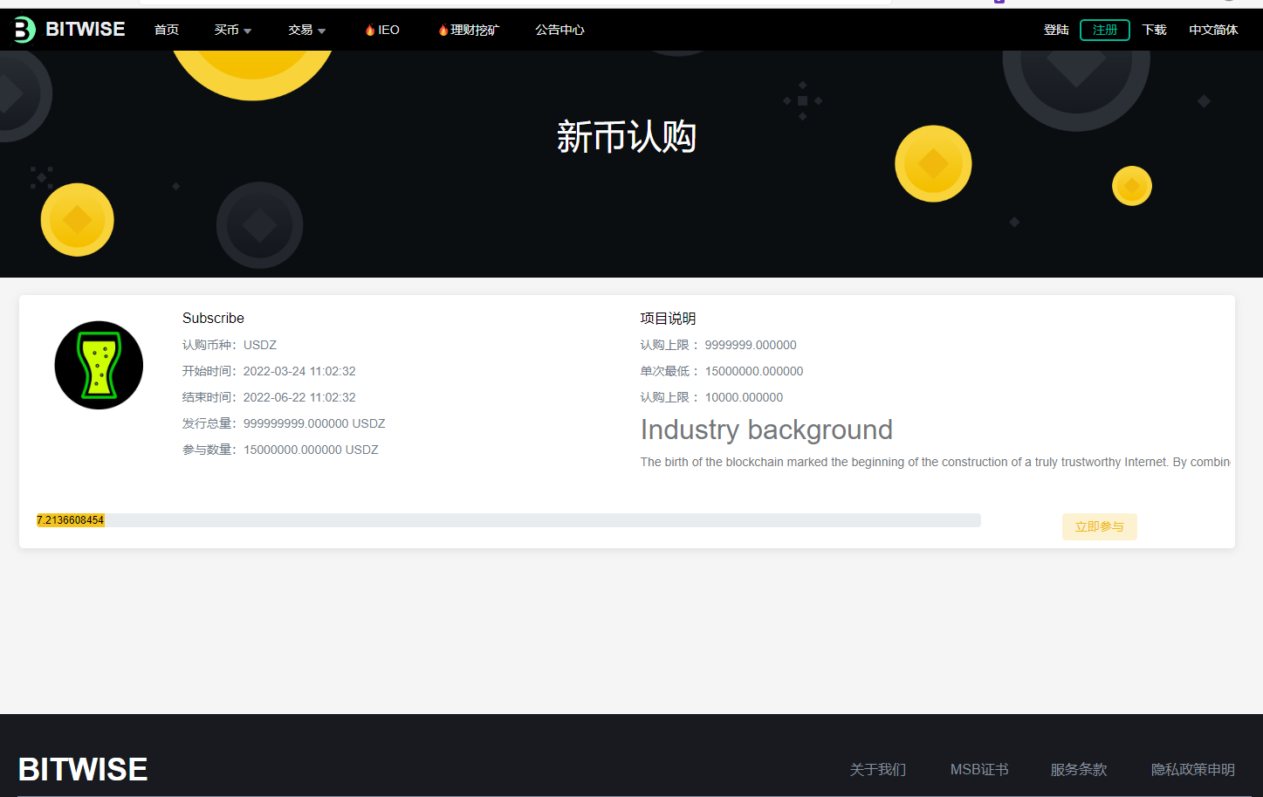1263x797 pixels.
Task: Click the Industry background heading text
Action: pyautogui.click(x=766, y=429)
